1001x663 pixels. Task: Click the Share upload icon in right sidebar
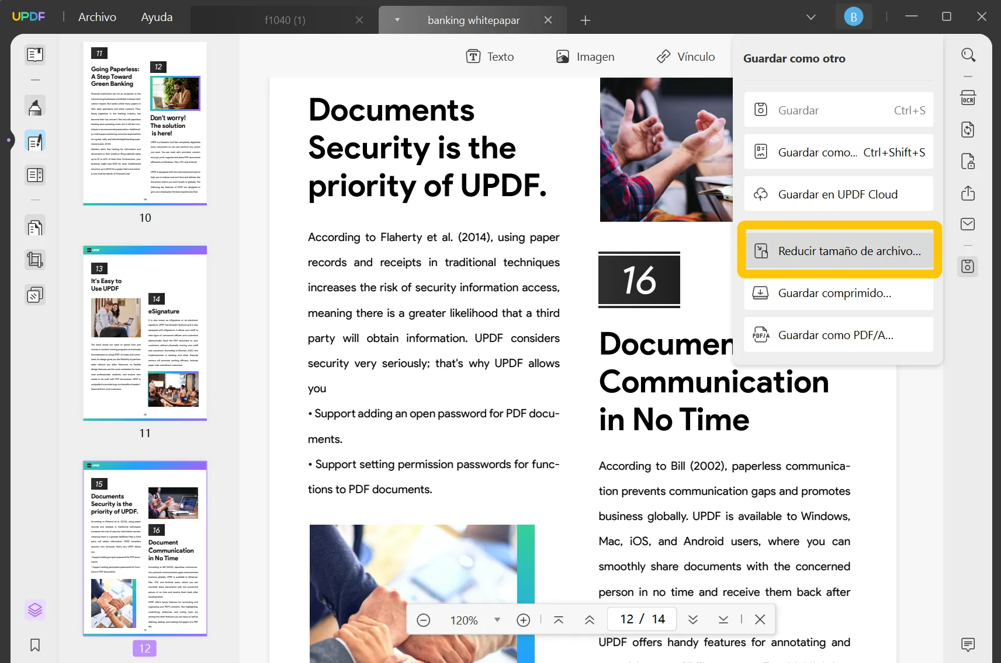pos(968,193)
